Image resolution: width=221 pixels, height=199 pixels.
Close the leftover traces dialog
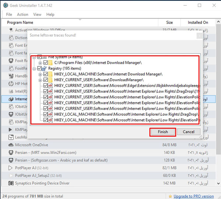[x=200, y=36]
